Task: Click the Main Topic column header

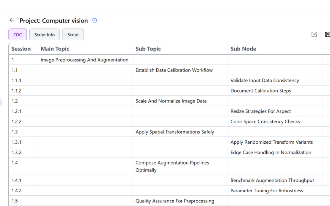Action: 85,49
